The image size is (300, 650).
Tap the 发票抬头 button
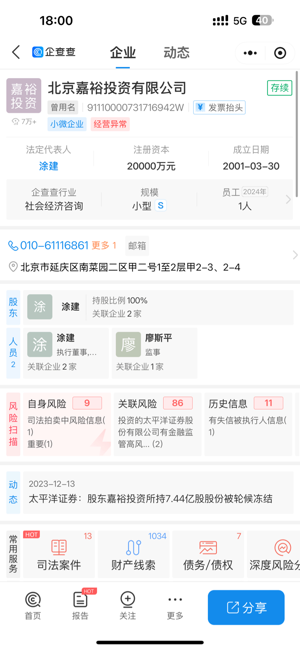220,107
